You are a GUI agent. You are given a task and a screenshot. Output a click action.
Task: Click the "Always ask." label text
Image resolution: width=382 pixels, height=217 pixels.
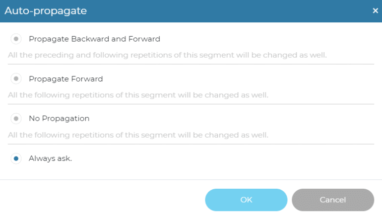tap(50, 158)
